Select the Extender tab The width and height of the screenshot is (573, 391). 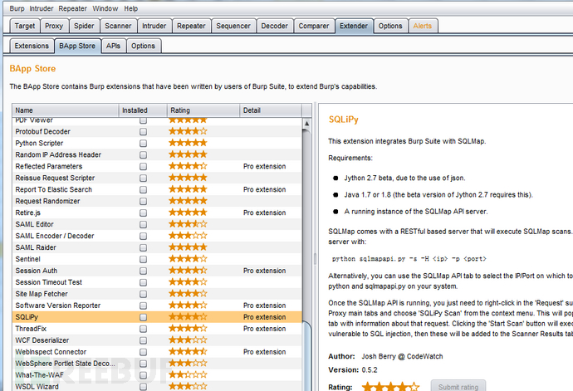tap(354, 26)
